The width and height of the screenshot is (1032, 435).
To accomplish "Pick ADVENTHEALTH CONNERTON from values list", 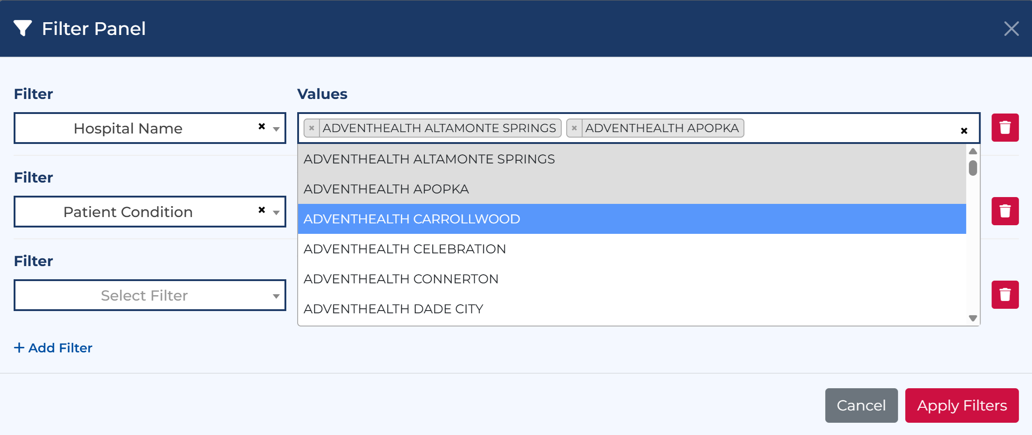I will pyautogui.click(x=632, y=279).
